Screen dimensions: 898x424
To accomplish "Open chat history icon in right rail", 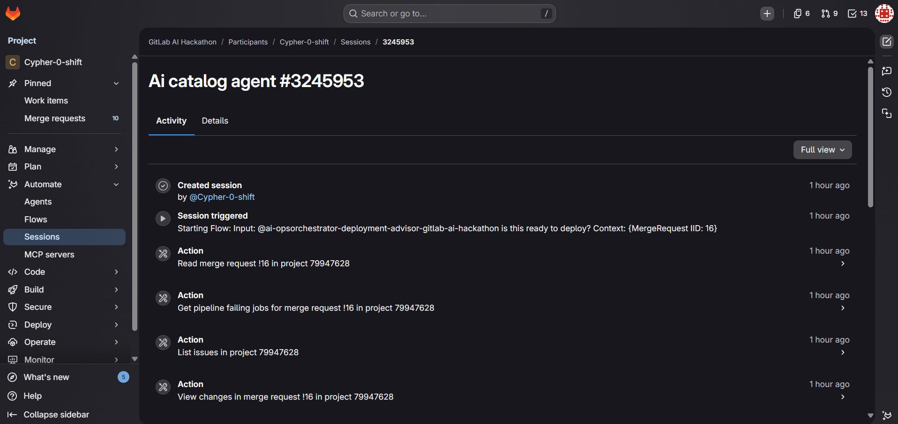I will (x=887, y=92).
